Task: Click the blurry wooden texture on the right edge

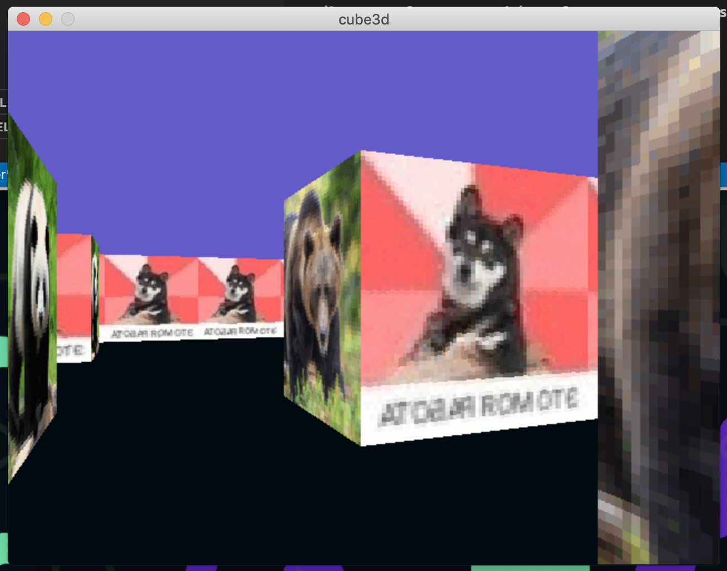Action: (x=657, y=278)
